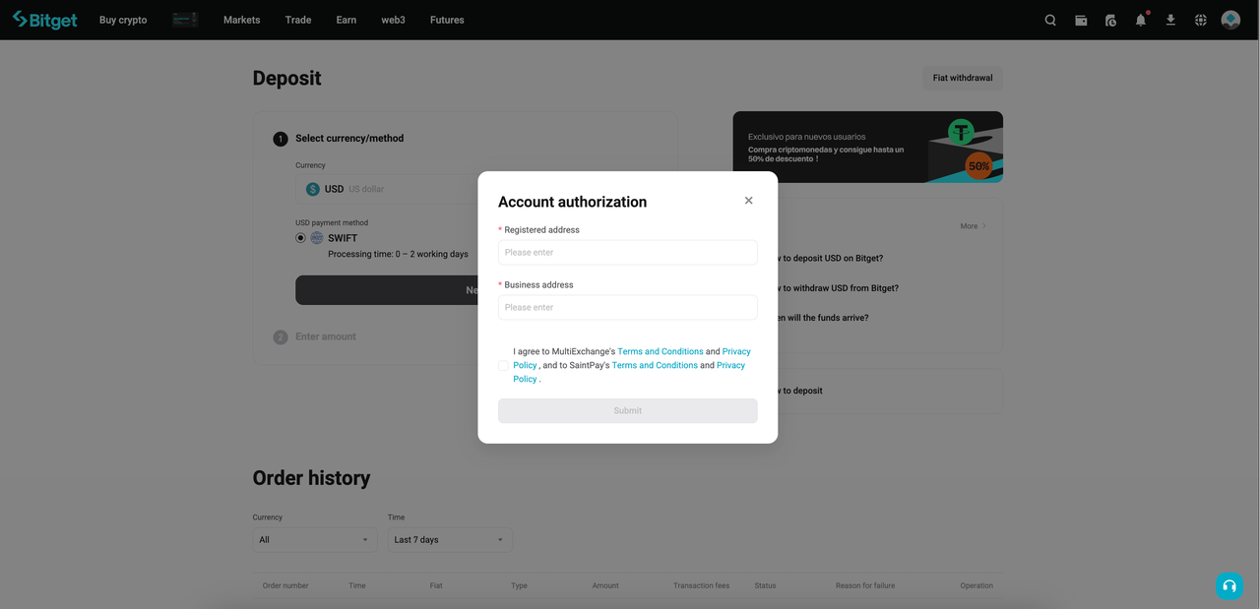Viewport: 1260px width, 609px height.
Task: Open the wallet/assets icon in the navbar
Action: (1080, 19)
